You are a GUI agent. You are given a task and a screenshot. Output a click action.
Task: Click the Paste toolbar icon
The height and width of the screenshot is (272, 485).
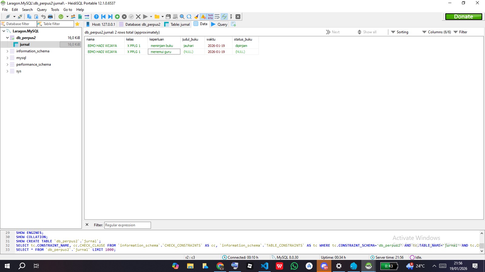point(36,17)
